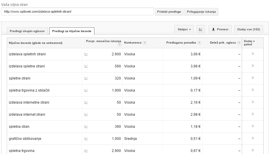
Task: Click help icon beside Delež prik. oglasa
Action: click(239, 43)
